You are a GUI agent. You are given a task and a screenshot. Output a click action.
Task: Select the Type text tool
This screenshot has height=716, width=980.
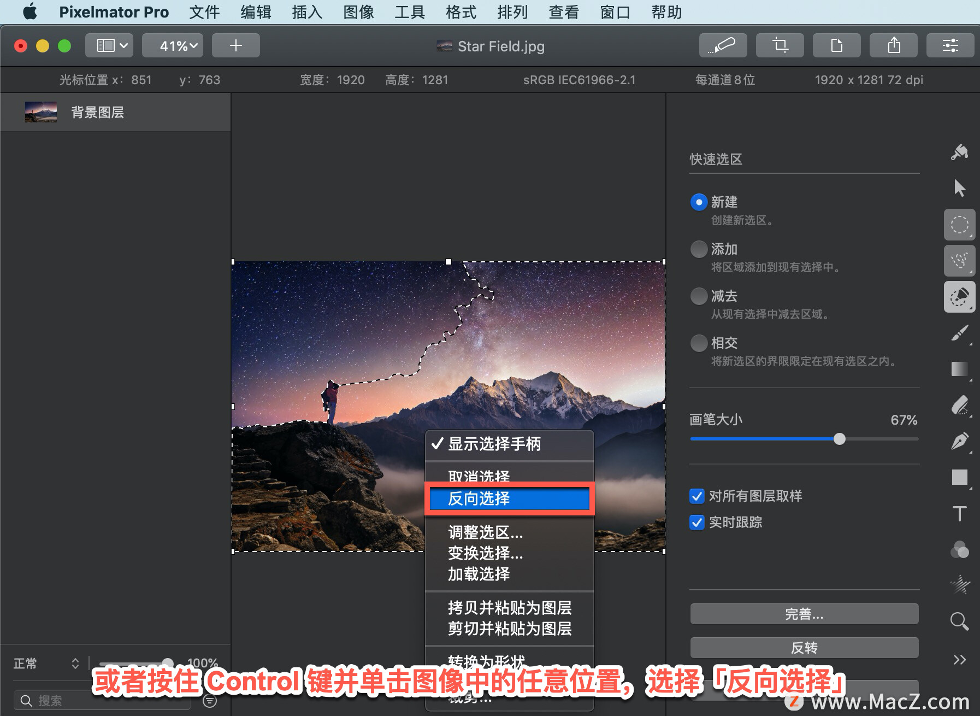pyautogui.click(x=959, y=513)
